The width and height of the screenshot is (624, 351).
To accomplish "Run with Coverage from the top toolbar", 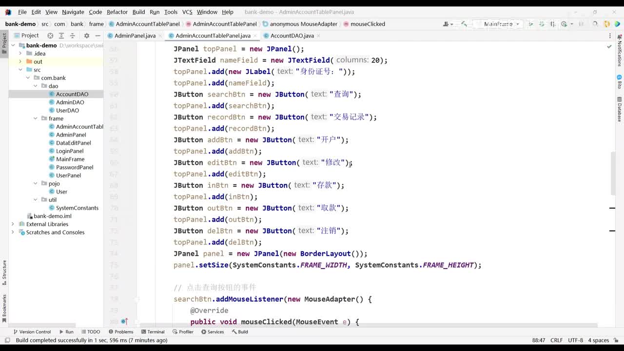I will click(552, 24).
